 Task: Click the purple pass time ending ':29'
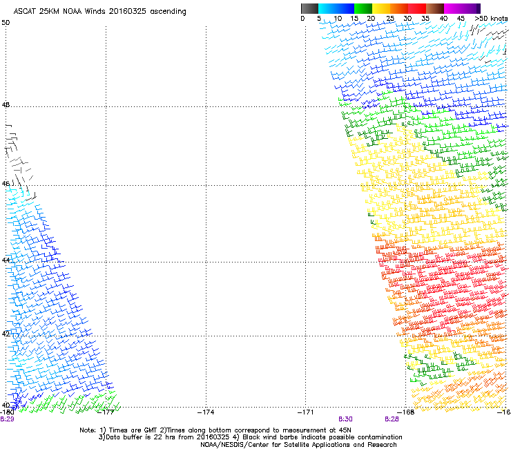pyautogui.click(x=7, y=419)
